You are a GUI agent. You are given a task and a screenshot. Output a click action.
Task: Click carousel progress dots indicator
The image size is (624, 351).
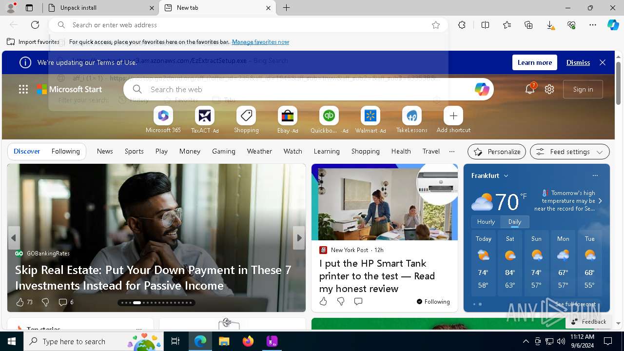[156, 303]
